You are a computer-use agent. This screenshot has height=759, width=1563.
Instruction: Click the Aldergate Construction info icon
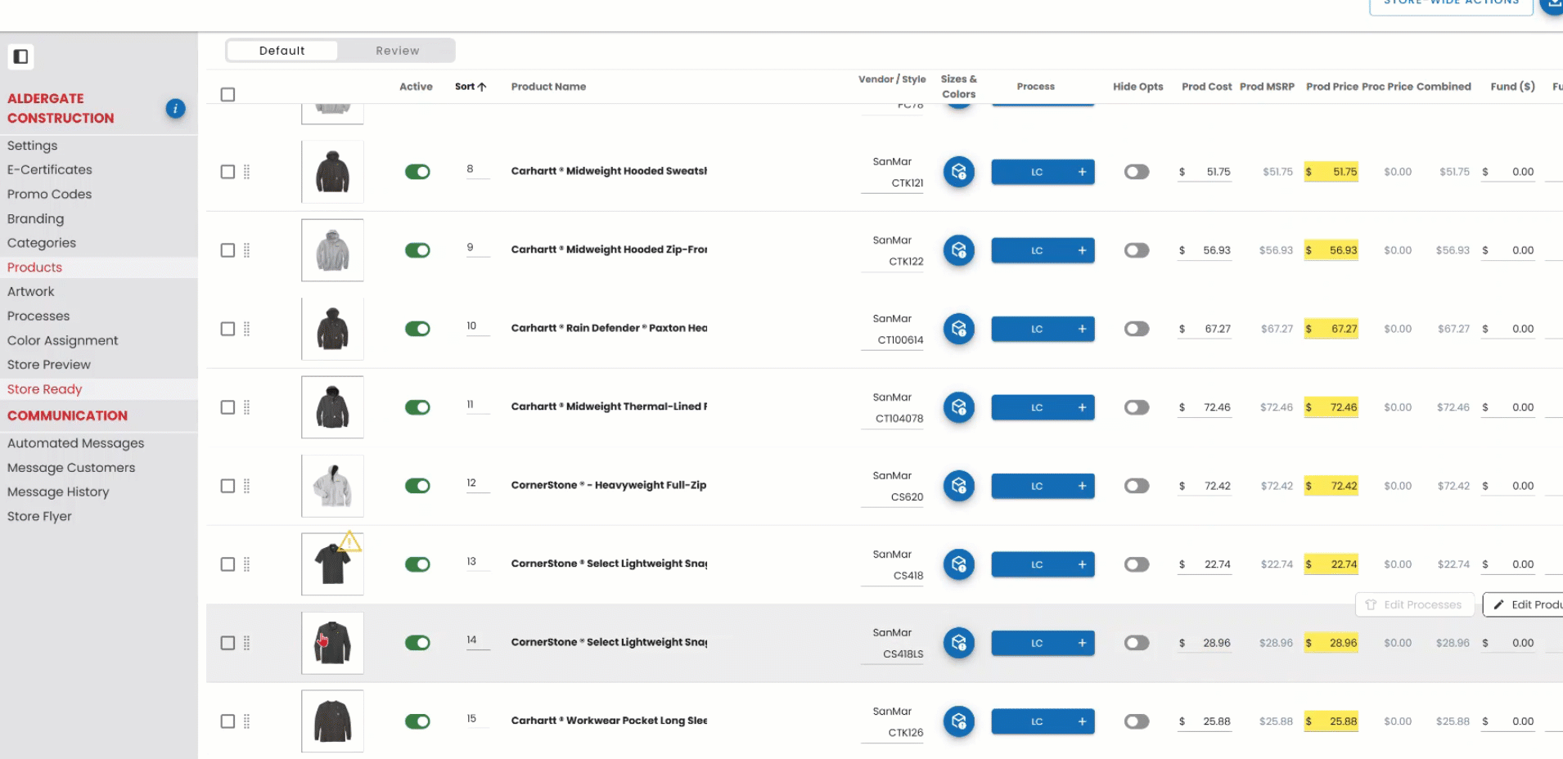point(175,109)
